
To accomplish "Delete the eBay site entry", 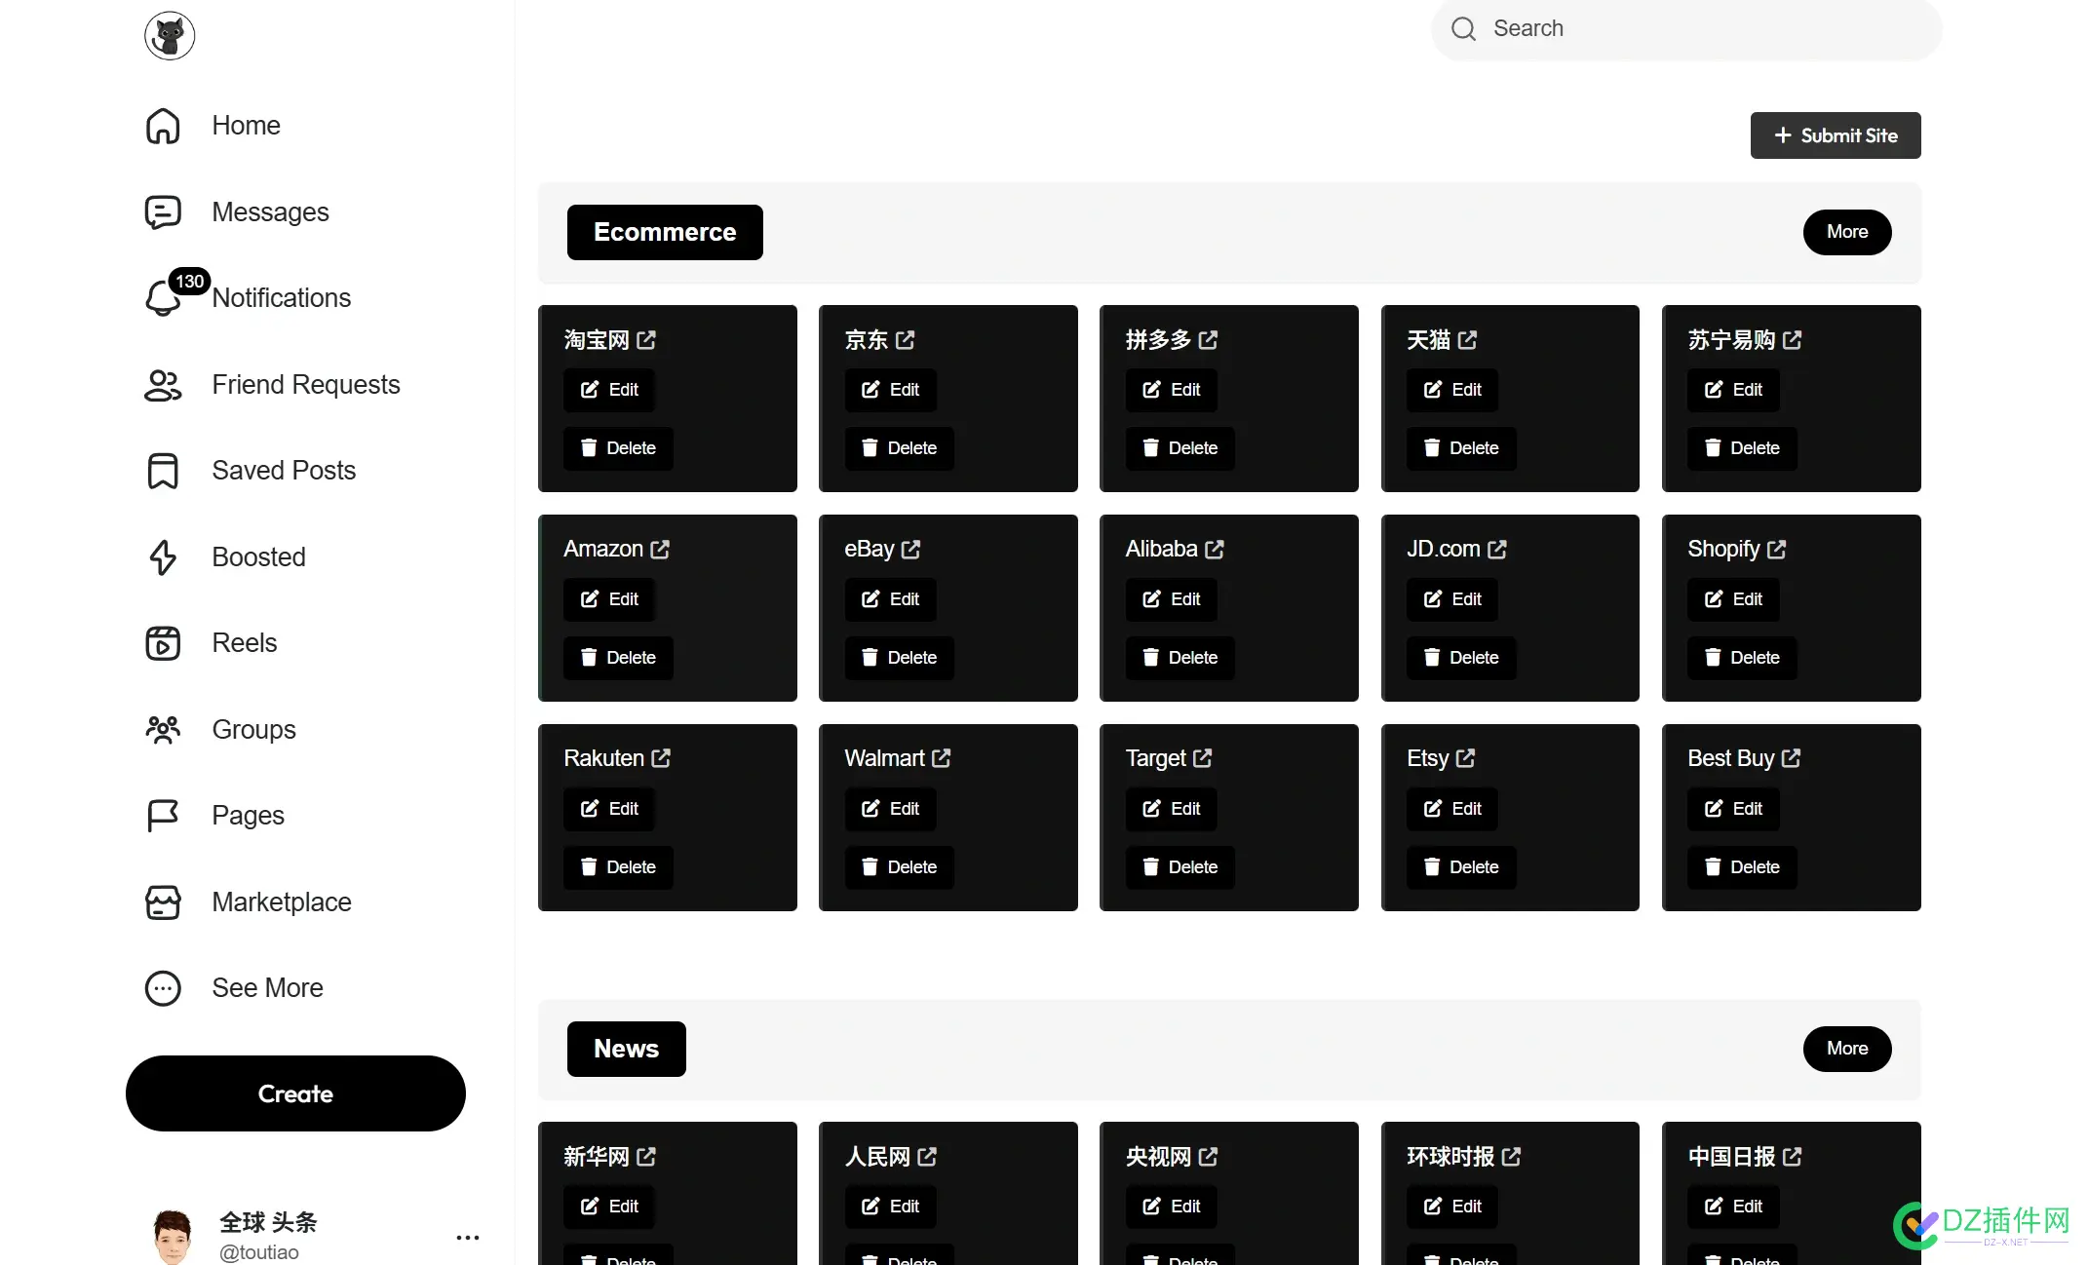I will (899, 658).
